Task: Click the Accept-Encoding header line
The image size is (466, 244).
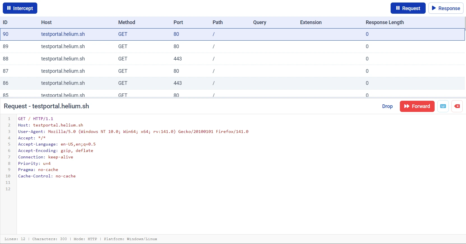Action: pos(56,151)
